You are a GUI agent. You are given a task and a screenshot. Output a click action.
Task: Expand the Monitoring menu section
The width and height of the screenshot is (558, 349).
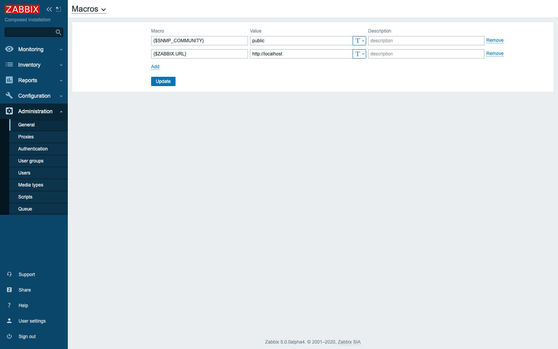(x=34, y=49)
